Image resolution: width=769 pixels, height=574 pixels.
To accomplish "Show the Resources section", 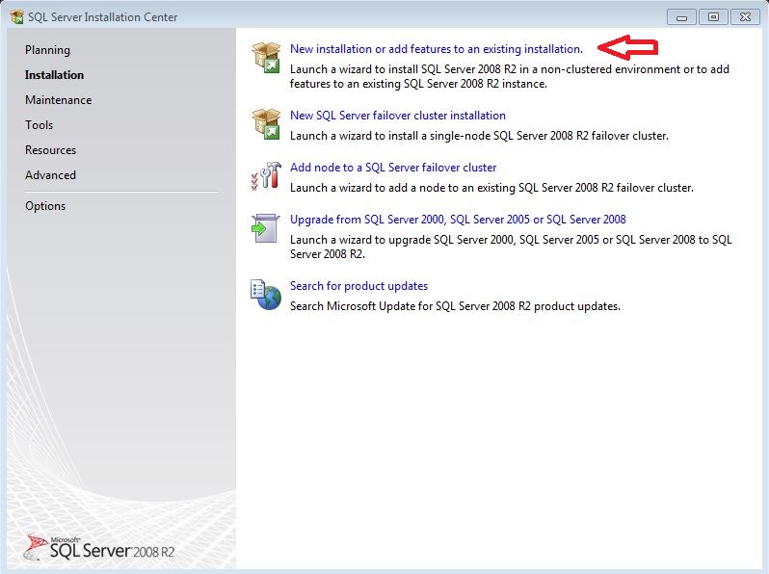I will [50, 150].
